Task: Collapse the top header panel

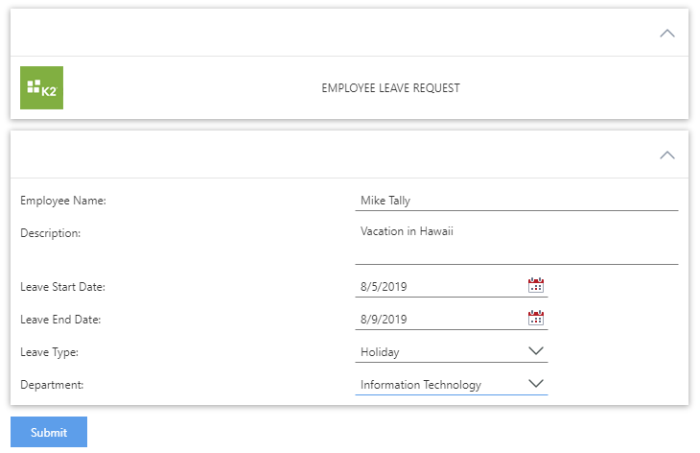Action: click(667, 34)
